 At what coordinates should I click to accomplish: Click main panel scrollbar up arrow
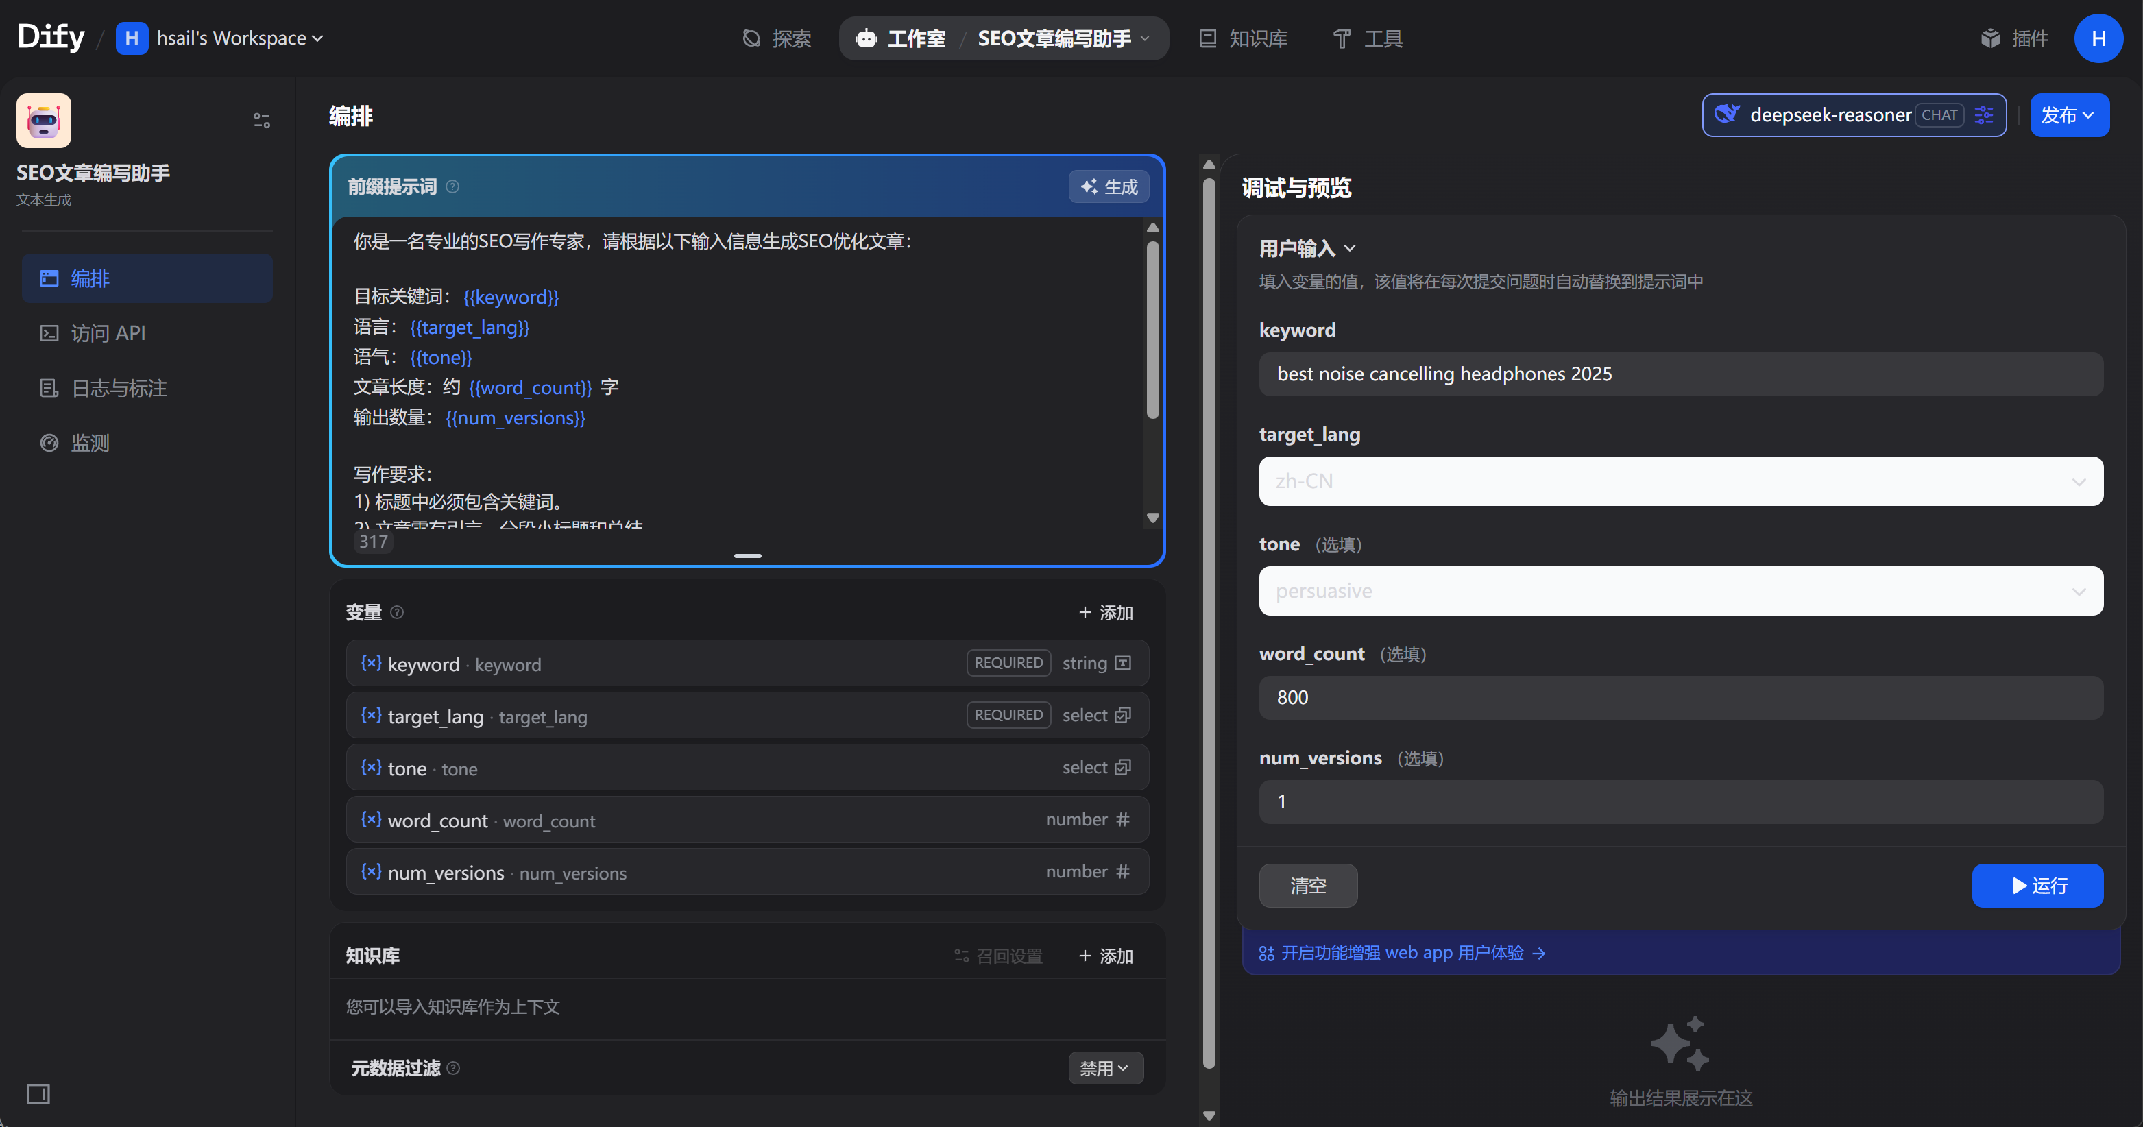(1209, 165)
